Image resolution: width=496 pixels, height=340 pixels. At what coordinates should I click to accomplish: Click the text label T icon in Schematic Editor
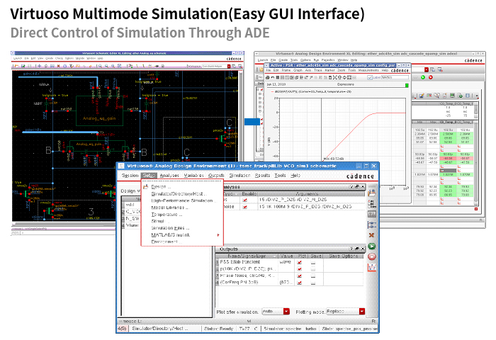pos(72,66)
